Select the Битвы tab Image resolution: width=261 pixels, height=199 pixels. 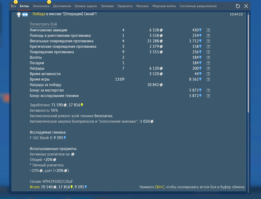[x=24, y=6]
